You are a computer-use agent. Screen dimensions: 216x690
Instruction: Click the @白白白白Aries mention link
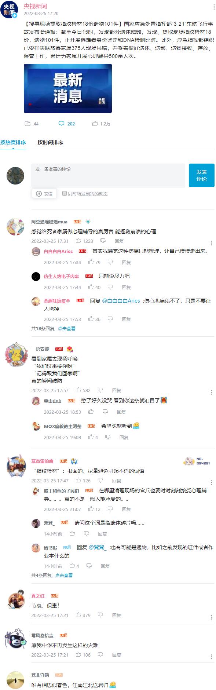(121, 301)
